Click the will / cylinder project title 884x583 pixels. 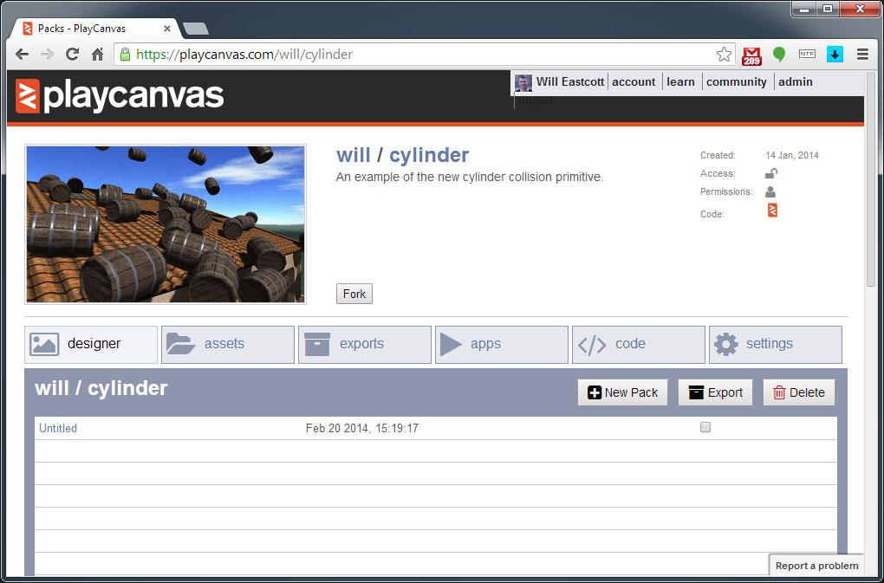pos(402,155)
